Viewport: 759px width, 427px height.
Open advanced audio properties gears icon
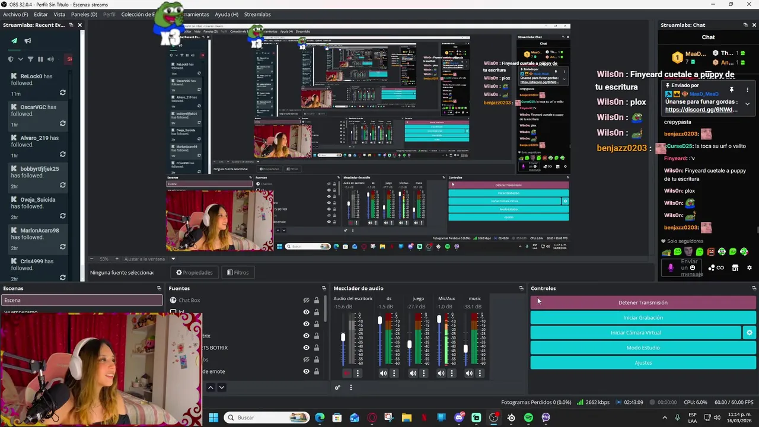[x=337, y=388]
